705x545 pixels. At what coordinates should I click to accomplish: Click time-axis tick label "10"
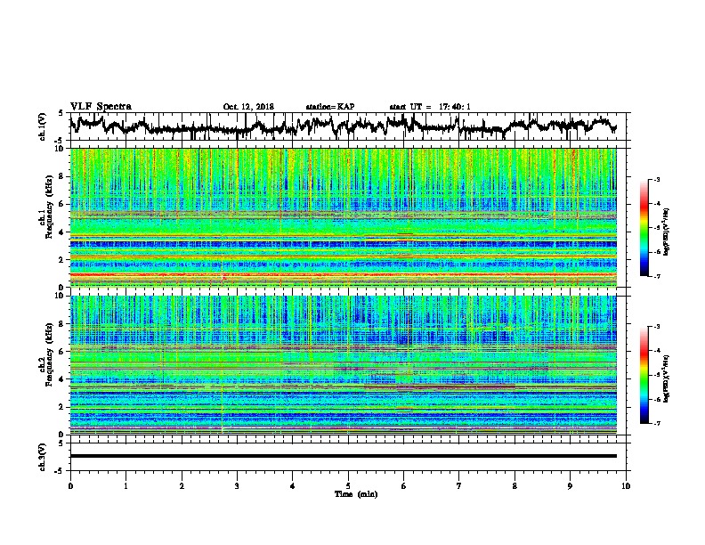(x=626, y=486)
